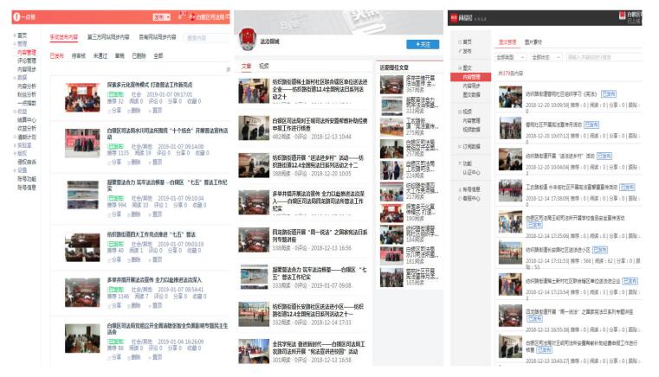The height and width of the screenshot is (377, 659).
Task: Expand the 实验室 item in left sidebar
Action: coord(23,145)
